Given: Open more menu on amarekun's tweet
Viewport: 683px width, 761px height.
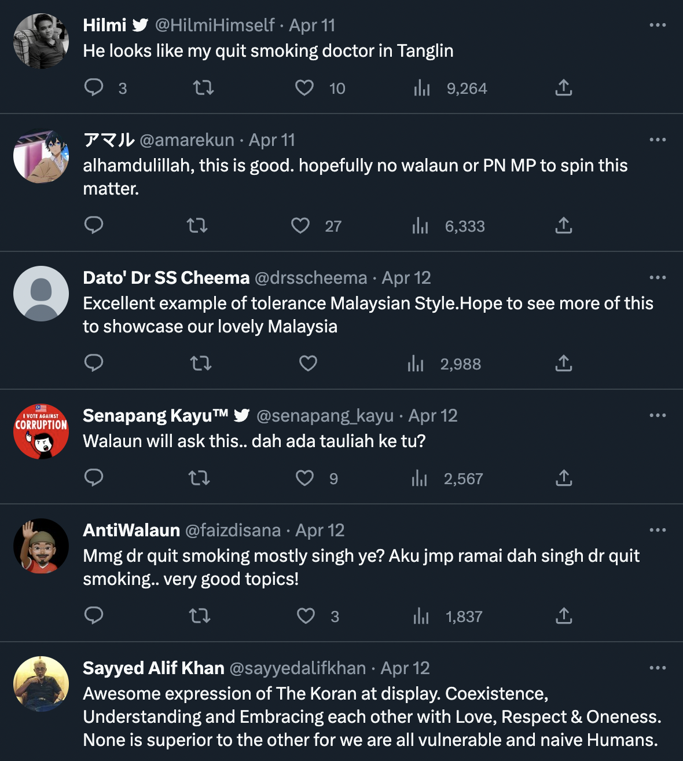Looking at the screenshot, I should [x=658, y=140].
